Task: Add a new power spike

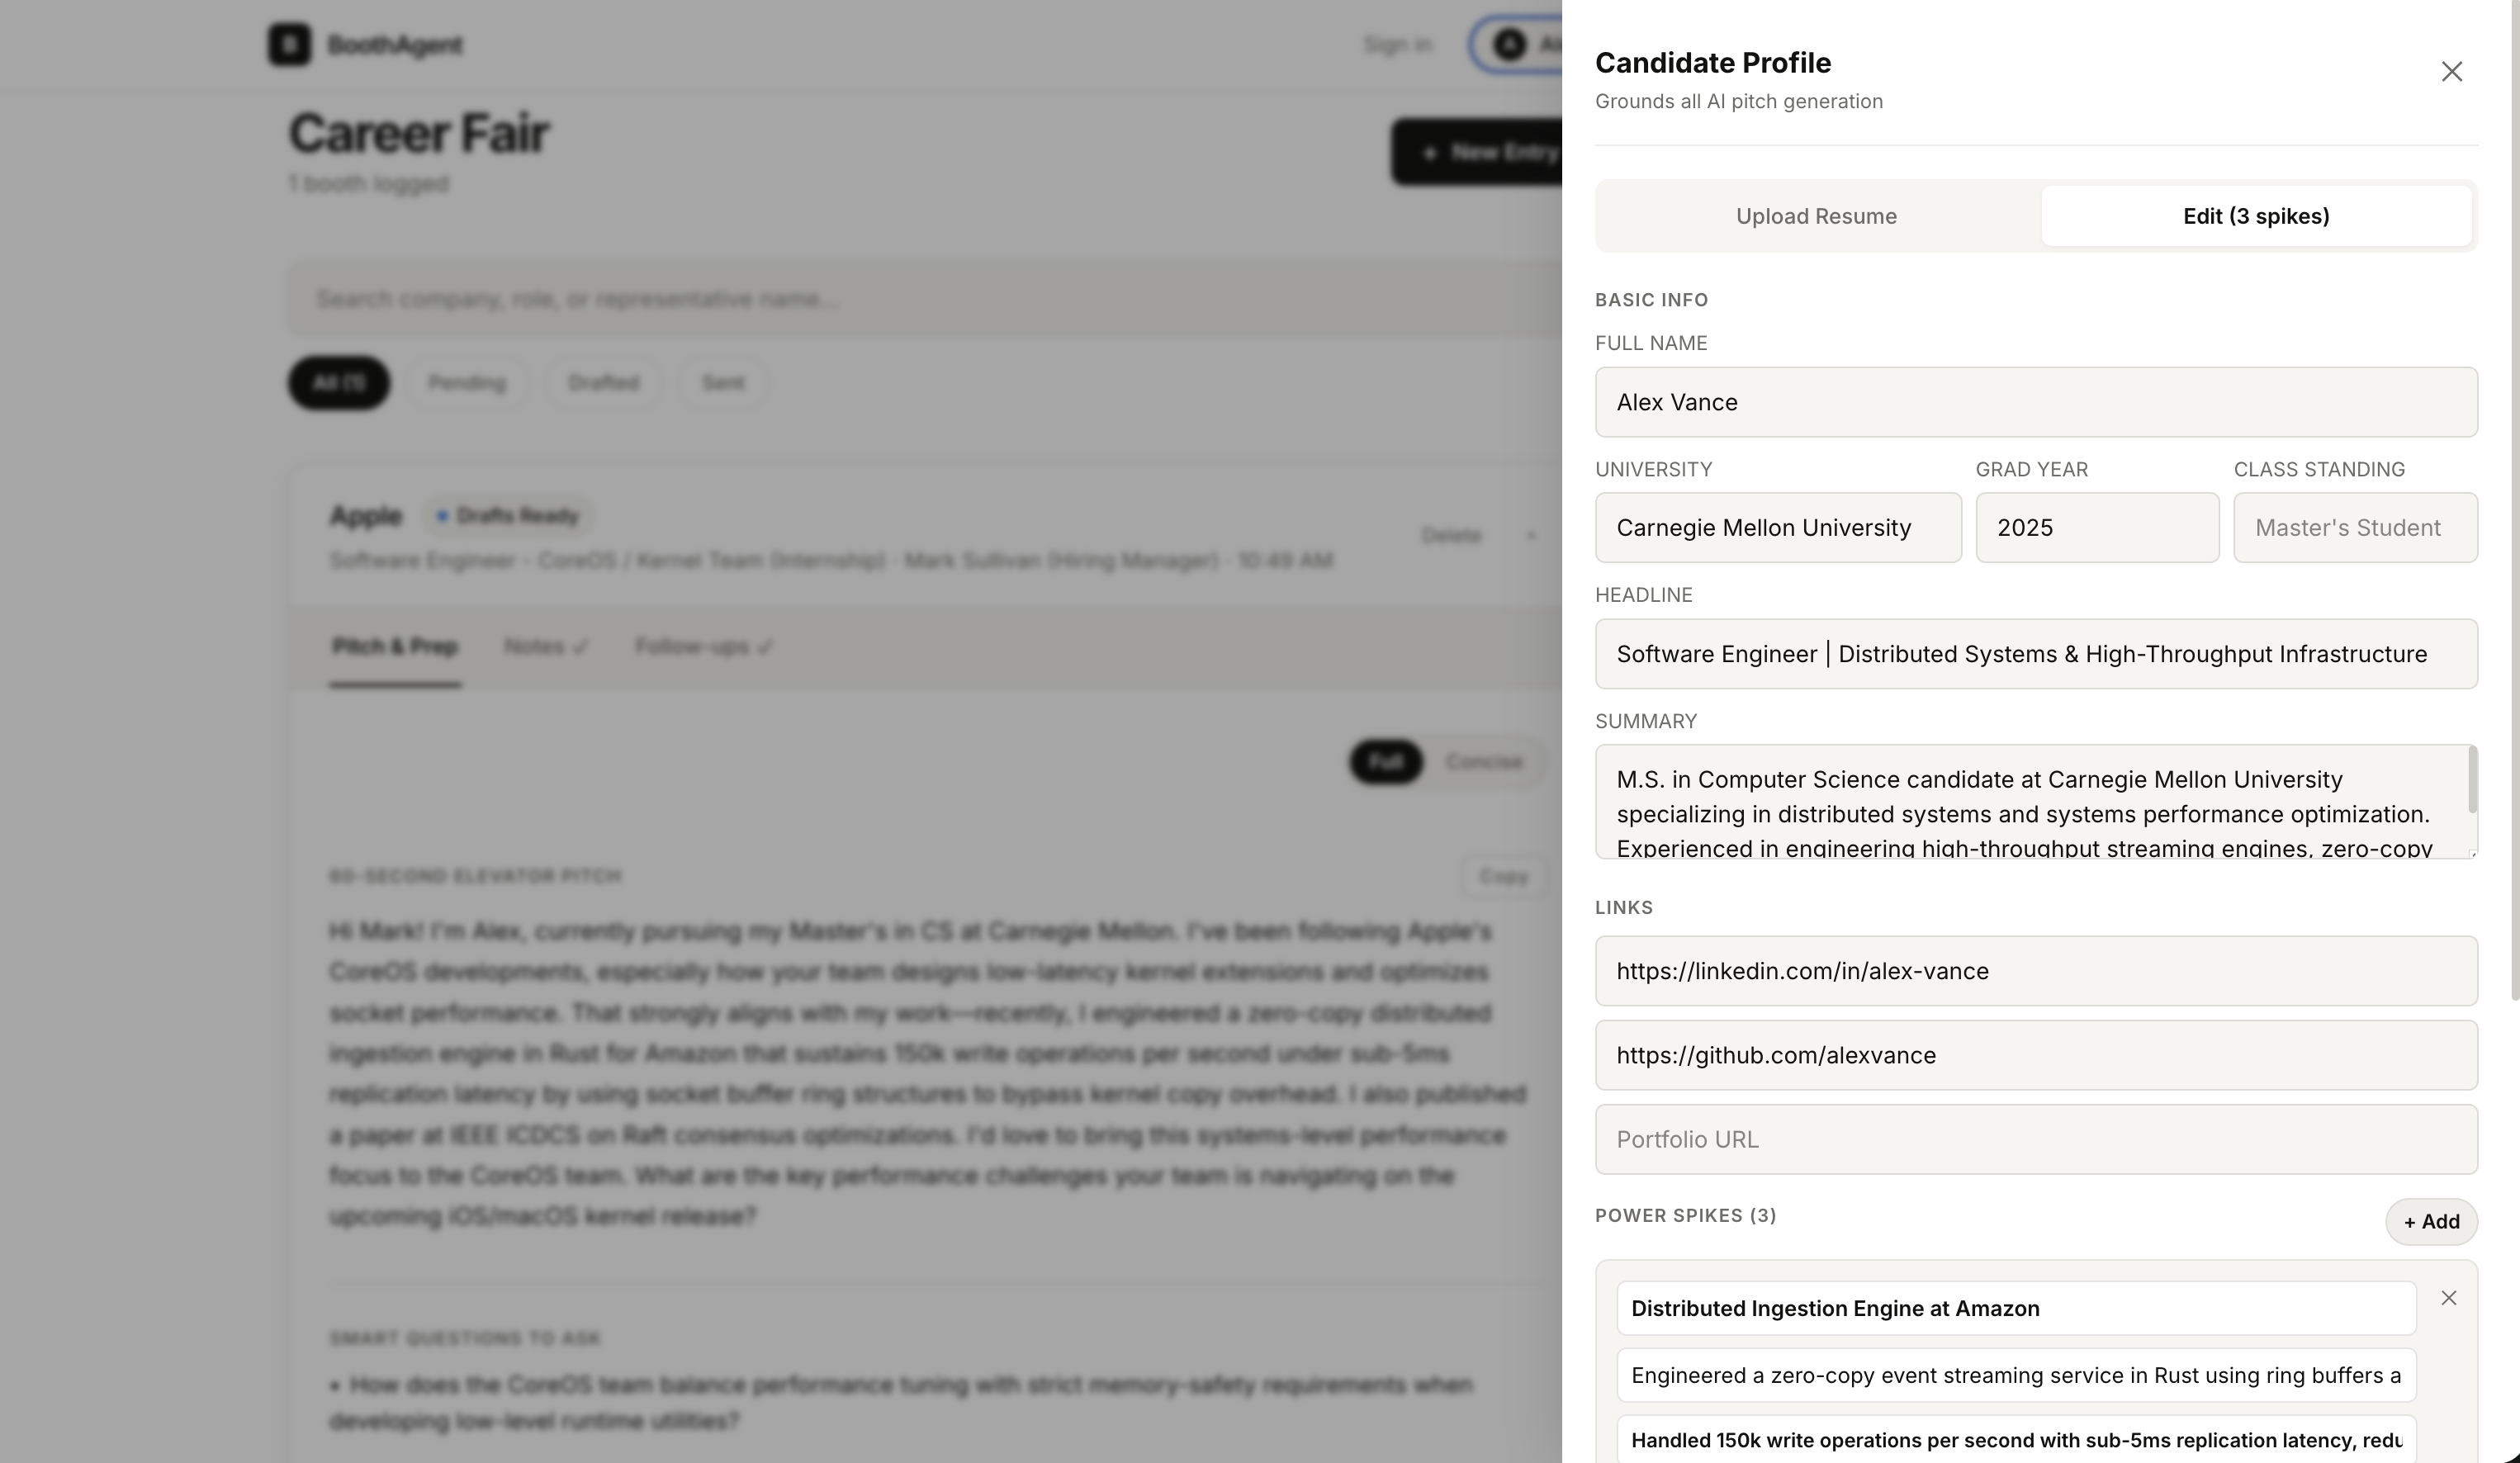Action: coord(2431,1221)
